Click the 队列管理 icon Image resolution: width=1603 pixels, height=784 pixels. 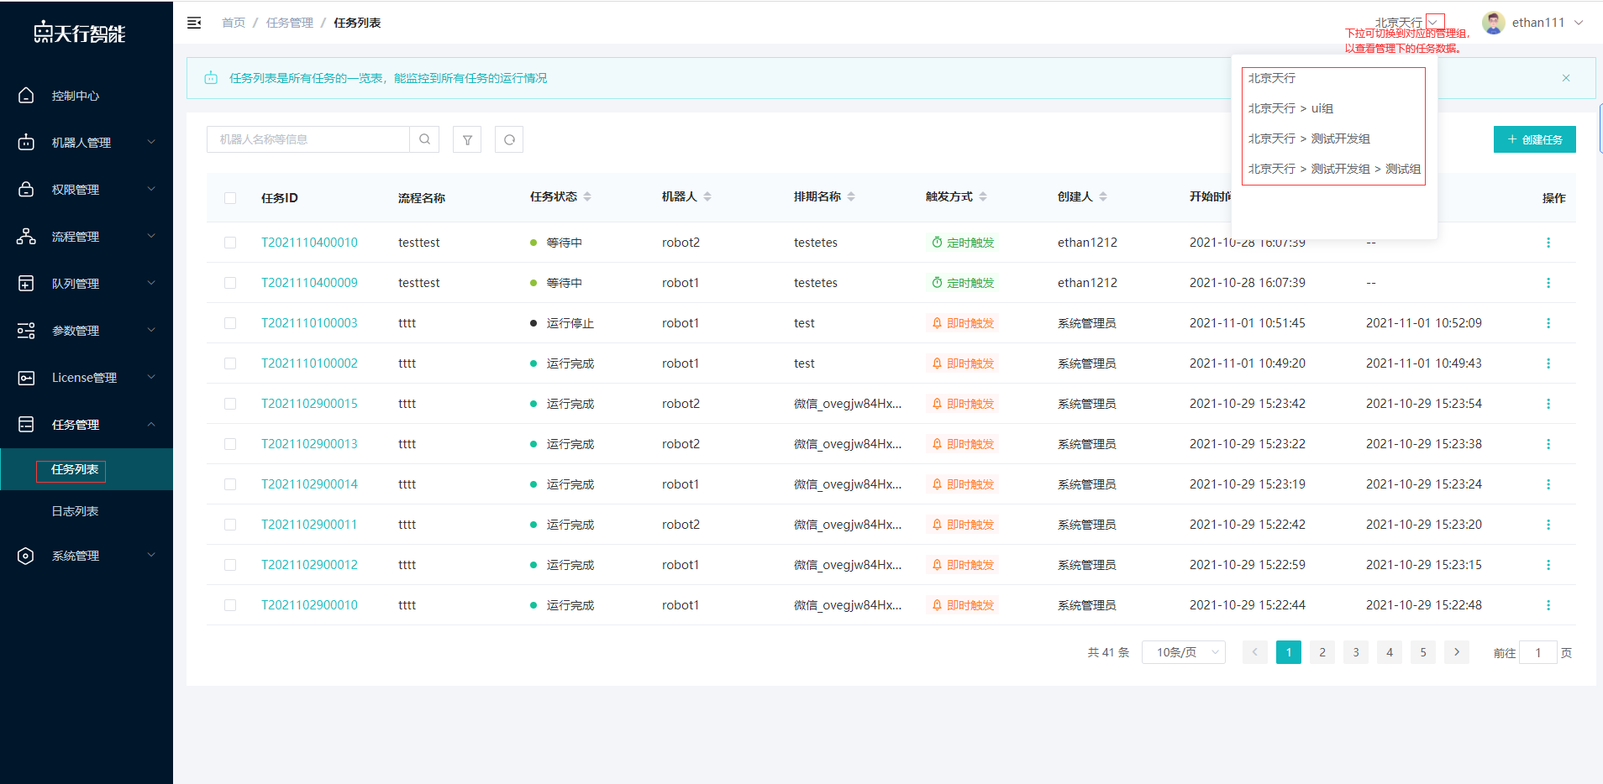[x=26, y=284]
